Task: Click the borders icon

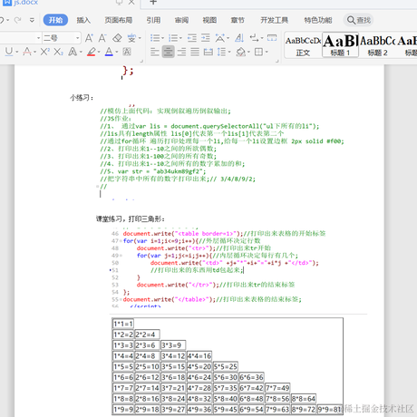Action: point(258,52)
